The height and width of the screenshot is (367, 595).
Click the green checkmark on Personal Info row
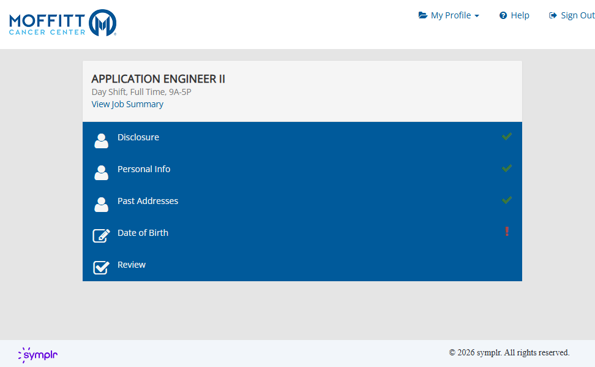pos(506,168)
